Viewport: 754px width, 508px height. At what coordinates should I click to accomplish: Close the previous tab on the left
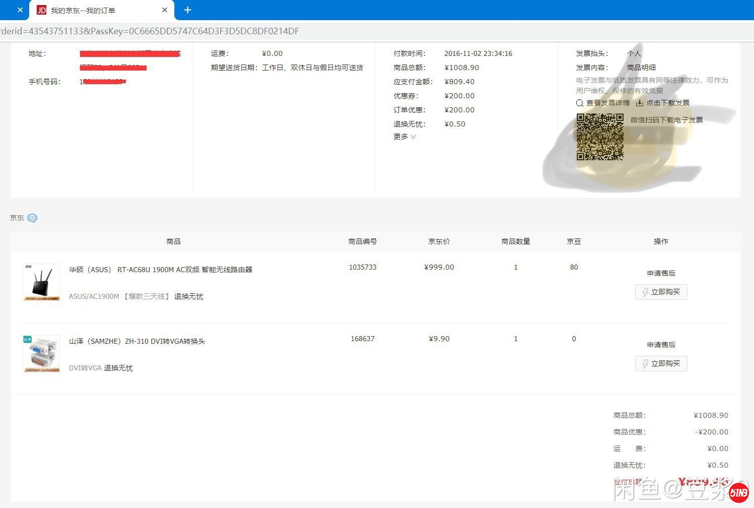tap(20, 10)
